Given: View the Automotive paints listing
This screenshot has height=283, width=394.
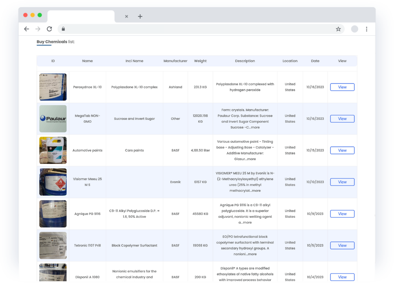Looking at the screenshot, I should [342, 151].
